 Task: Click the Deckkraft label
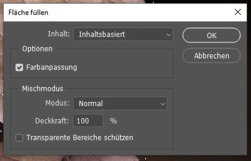click(52, 121)
